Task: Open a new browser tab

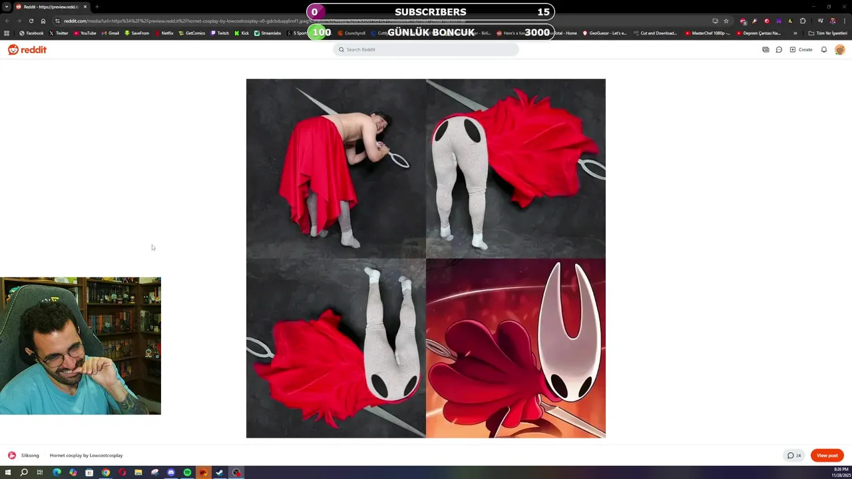Action: [x=97, y=7]
